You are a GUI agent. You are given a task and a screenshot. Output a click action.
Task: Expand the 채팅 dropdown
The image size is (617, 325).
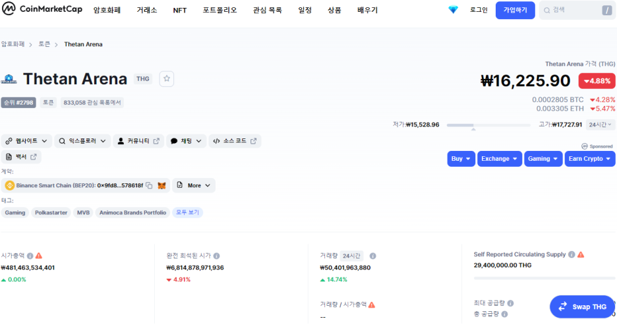pos(186,141)
